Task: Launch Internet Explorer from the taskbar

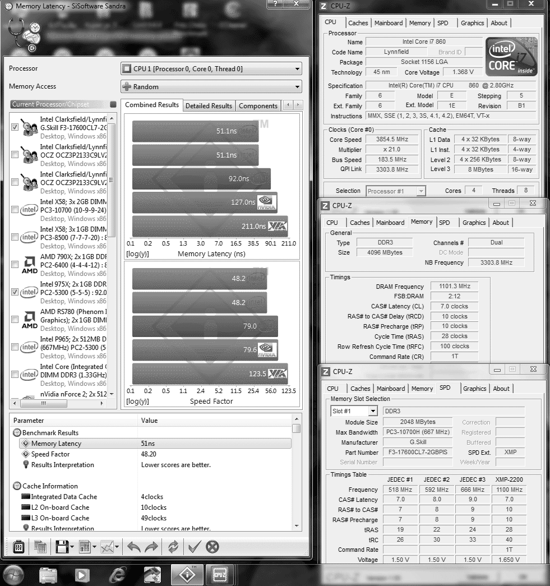Action: coord(117,575)
